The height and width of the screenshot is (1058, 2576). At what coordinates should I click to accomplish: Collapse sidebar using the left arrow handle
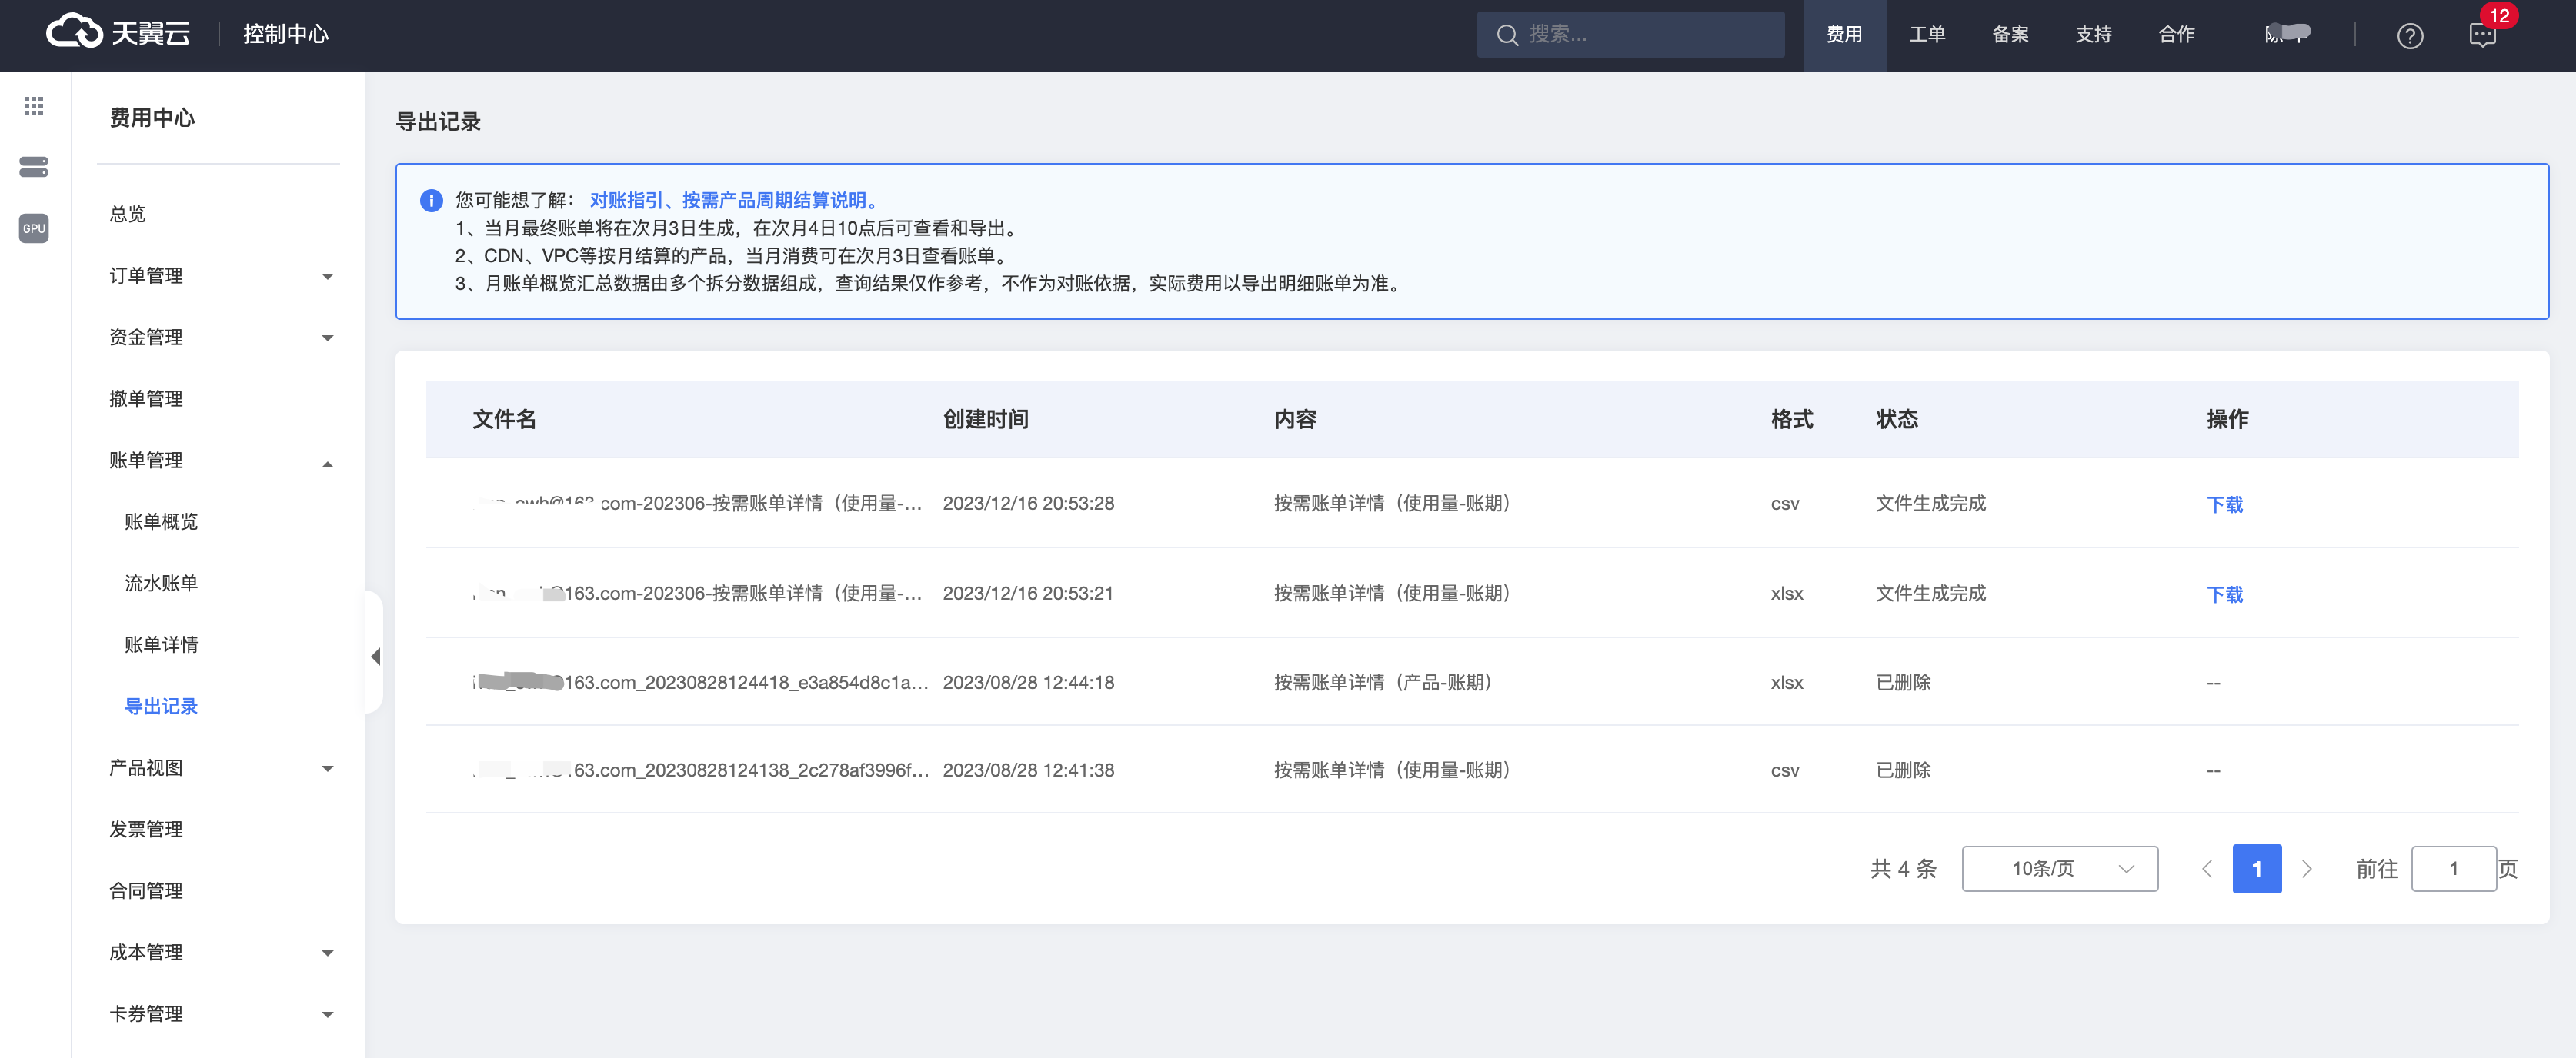pos(375,657)
